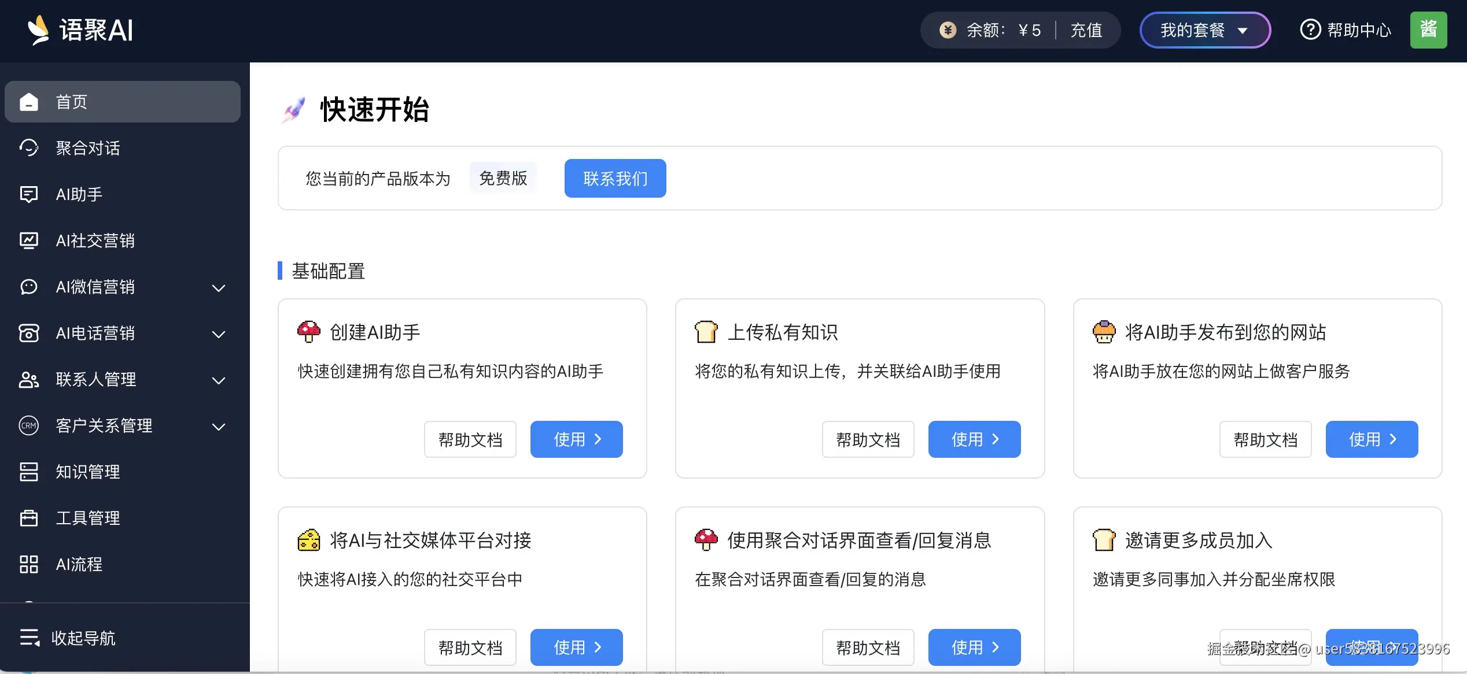Click the 酱 user avatar top right
1467x674 pixels.
click(1429, 29)
